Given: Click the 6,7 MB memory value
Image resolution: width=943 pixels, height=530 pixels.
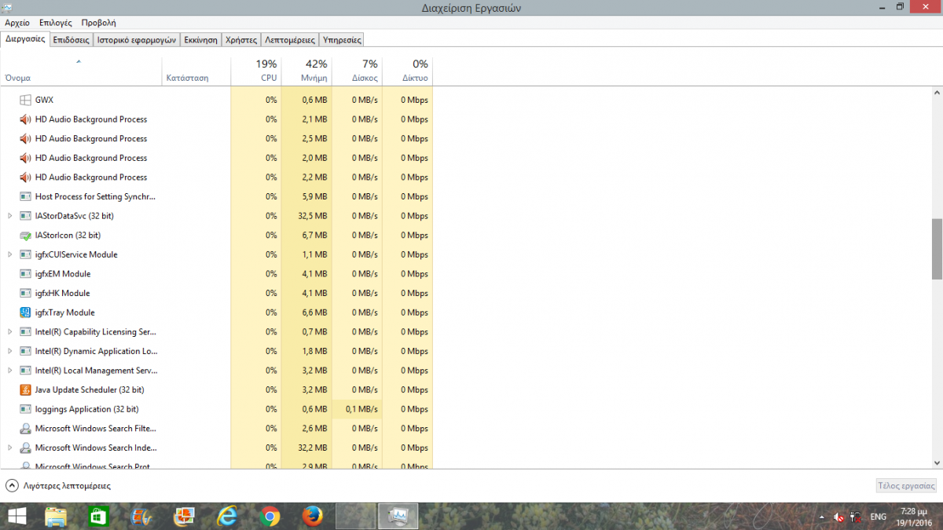Looking at the screenshot, I should click(314, 235).
